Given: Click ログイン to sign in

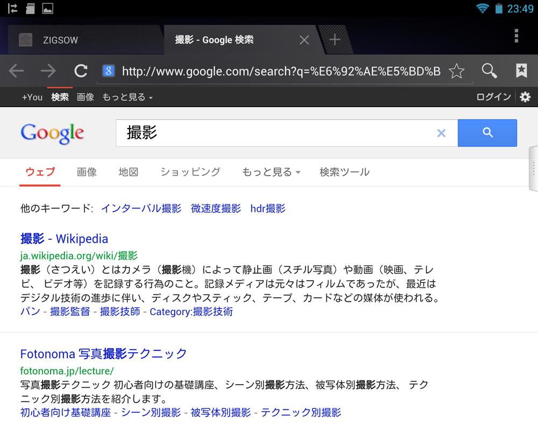Looking at the screenshot, I should 493,97.
